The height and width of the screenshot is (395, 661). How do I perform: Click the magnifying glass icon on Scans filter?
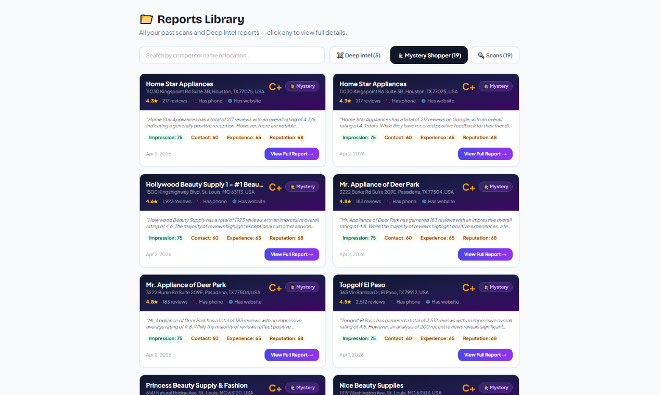481,55
